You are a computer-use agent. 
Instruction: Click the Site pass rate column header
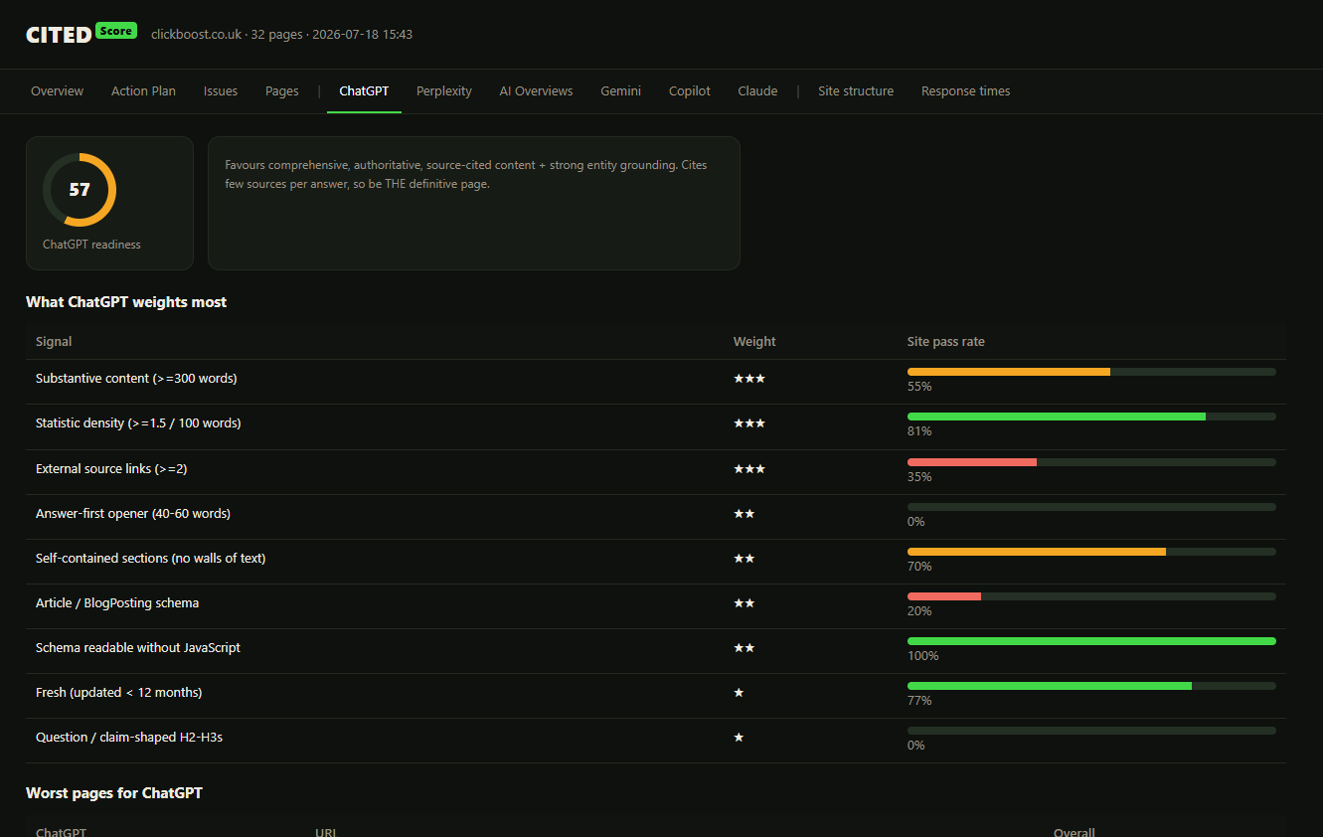[946, 341]
